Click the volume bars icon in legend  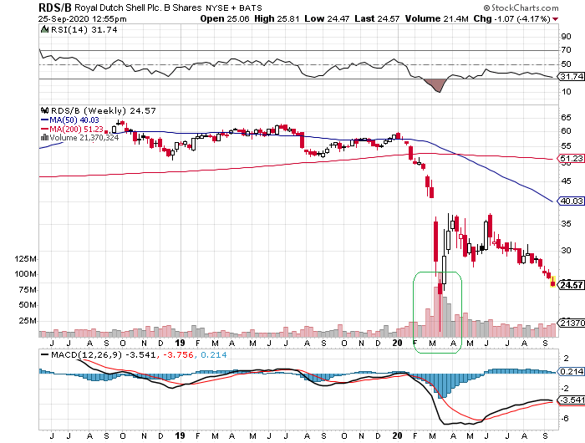pyautogui.click(x=44, y=137)
